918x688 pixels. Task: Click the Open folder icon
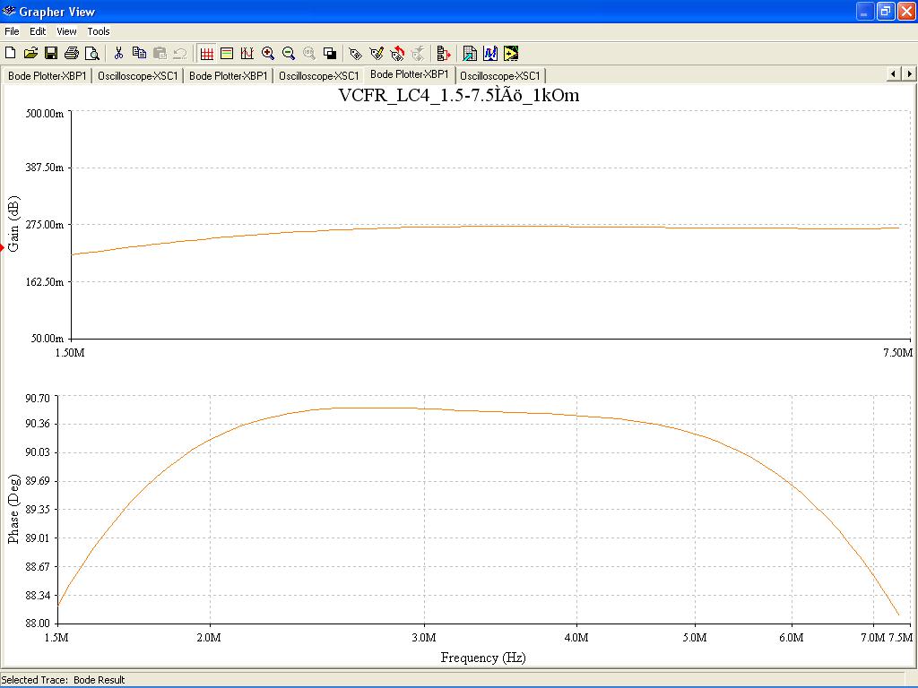click(x=30, y=53)
